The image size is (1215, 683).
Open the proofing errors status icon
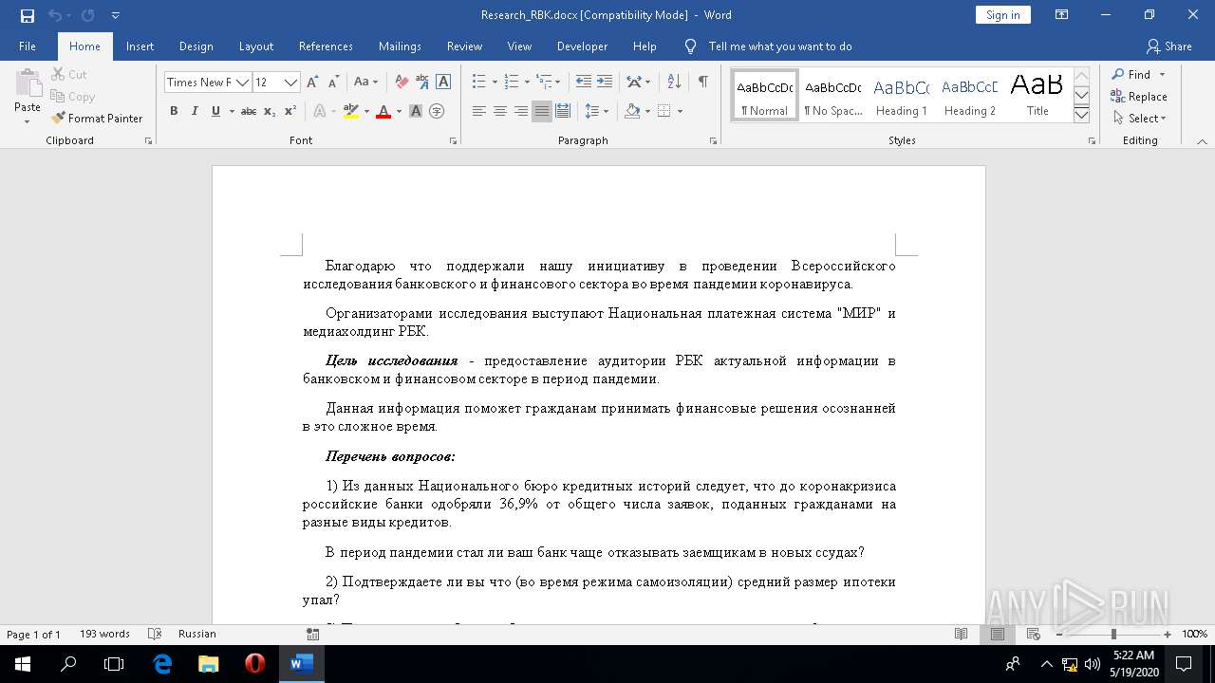155,634
